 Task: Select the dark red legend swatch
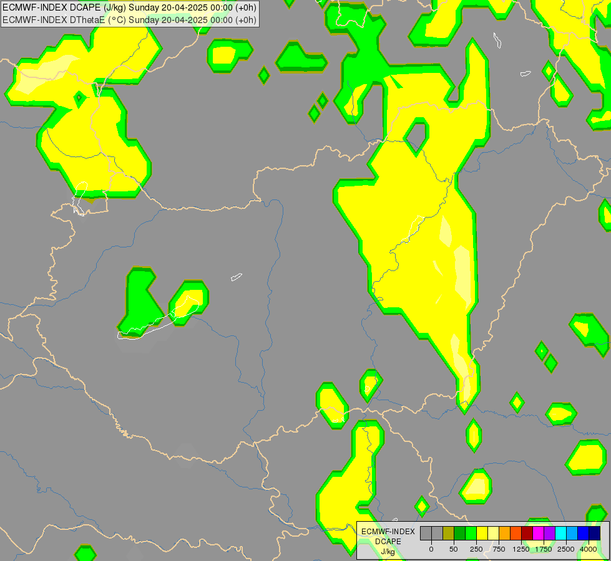527,534
